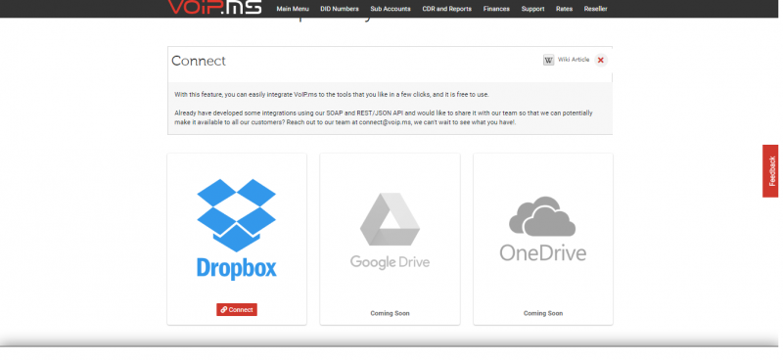Click Coming Soon under OneDrive
The image size is (783, 360).
543,314
